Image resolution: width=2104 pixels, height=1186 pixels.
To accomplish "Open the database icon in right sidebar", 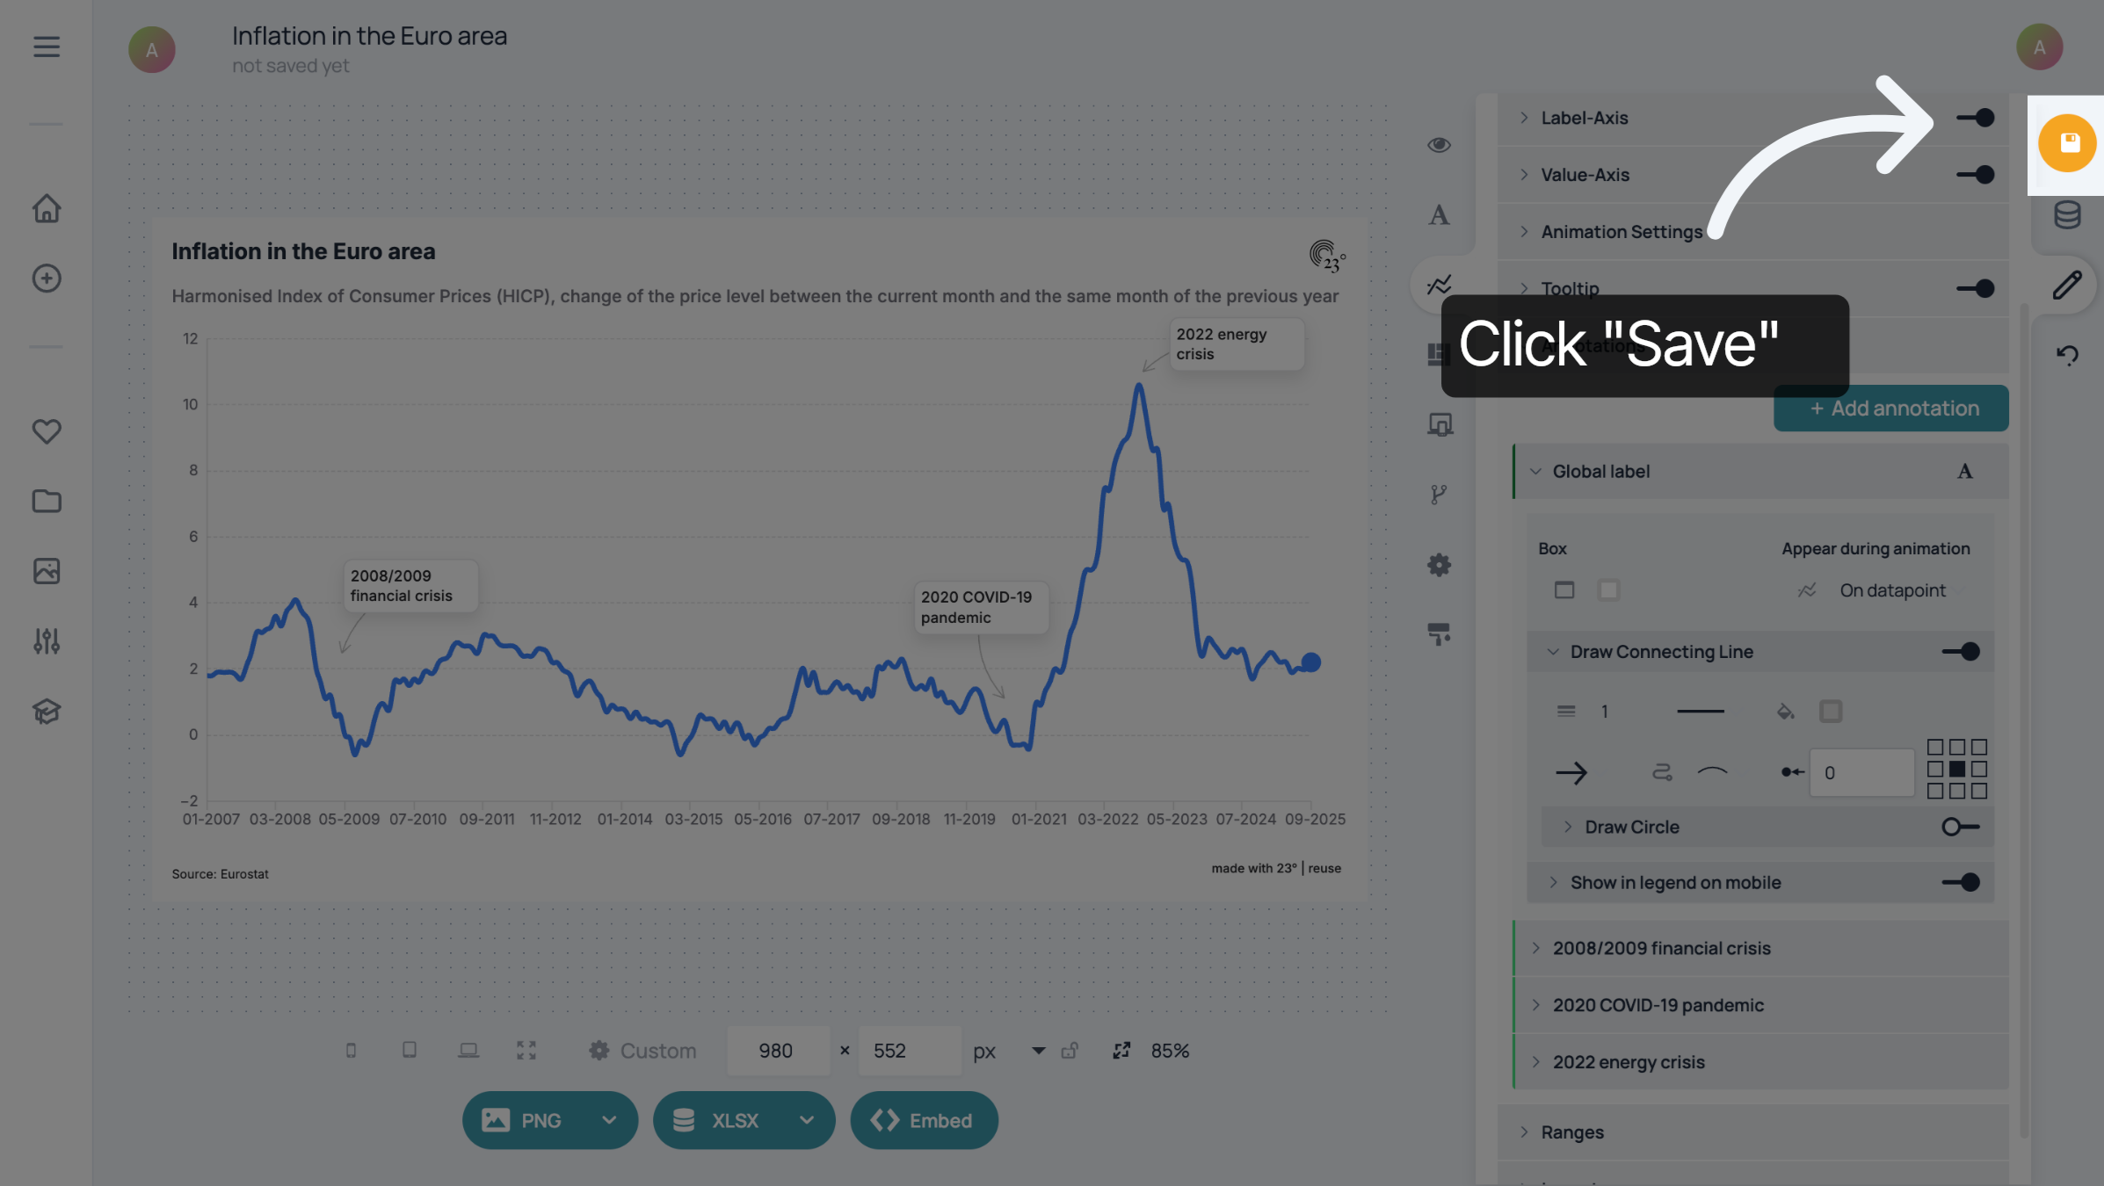I will pos(2067,214).
